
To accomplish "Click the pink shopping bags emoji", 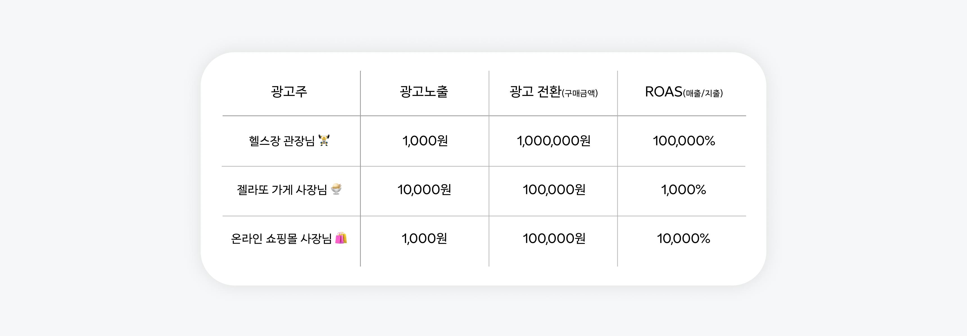I will click(x=341, y=238).
